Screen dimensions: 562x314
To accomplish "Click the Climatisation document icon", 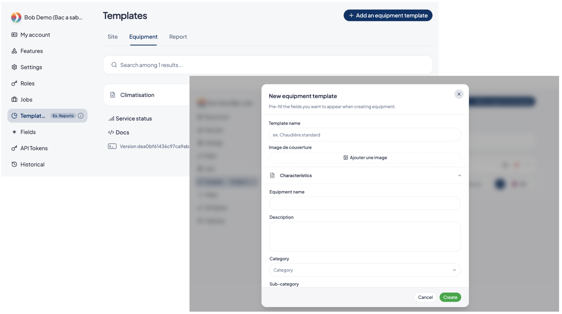I will pyautogui.click(x=112, y=95).
